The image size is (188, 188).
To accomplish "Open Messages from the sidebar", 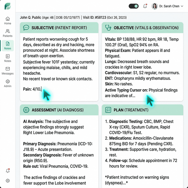I will point(8,71).
